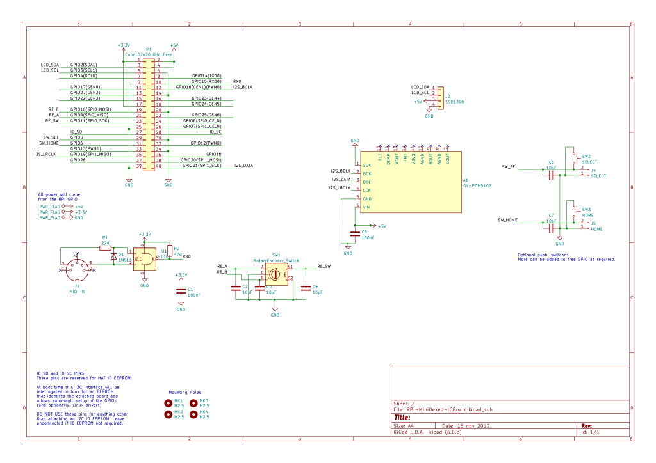The width and height of the screenshot is (656, 463).
Task: Click the ID_SD and ID_SC PINS note
Action: pyautogui.click(x=84, y=398)
